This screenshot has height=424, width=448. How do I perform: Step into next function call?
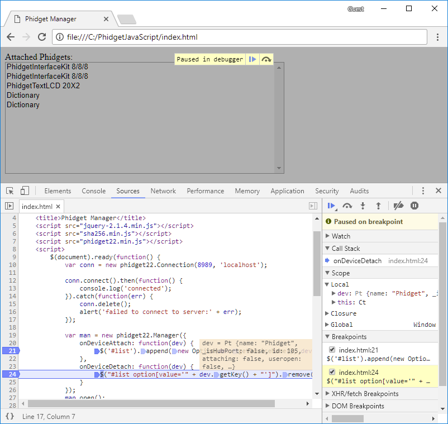click(363, 206)
